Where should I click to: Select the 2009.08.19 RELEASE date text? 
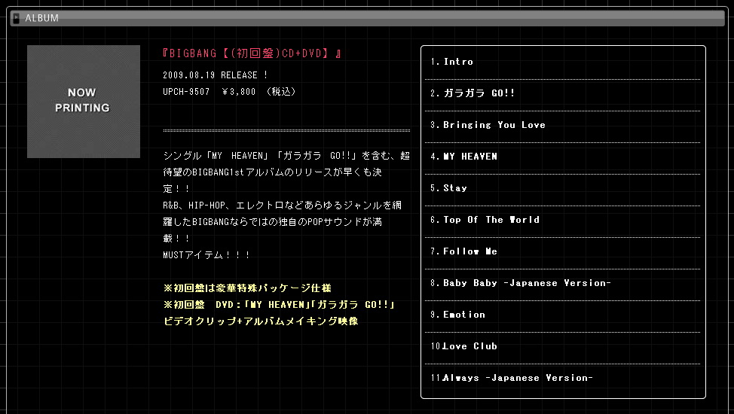pos(216,75)
